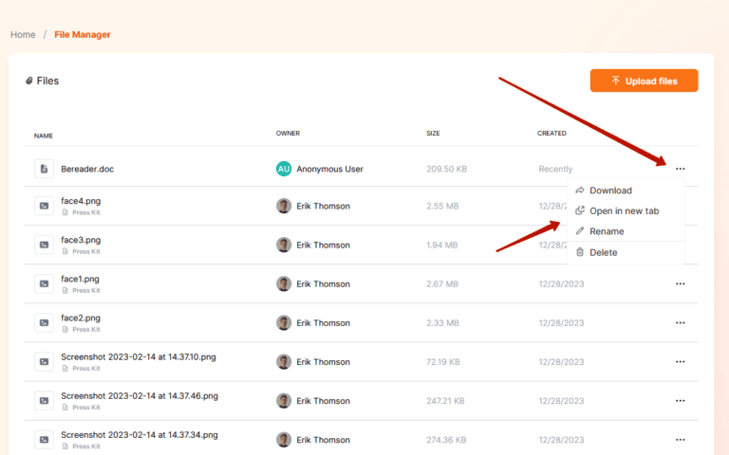
Task: Sort by the SIZE column header
Action: pos(433,134)
